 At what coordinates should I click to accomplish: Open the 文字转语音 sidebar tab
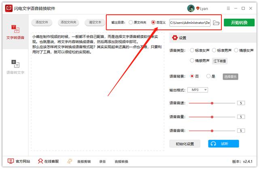coord(15,32)
